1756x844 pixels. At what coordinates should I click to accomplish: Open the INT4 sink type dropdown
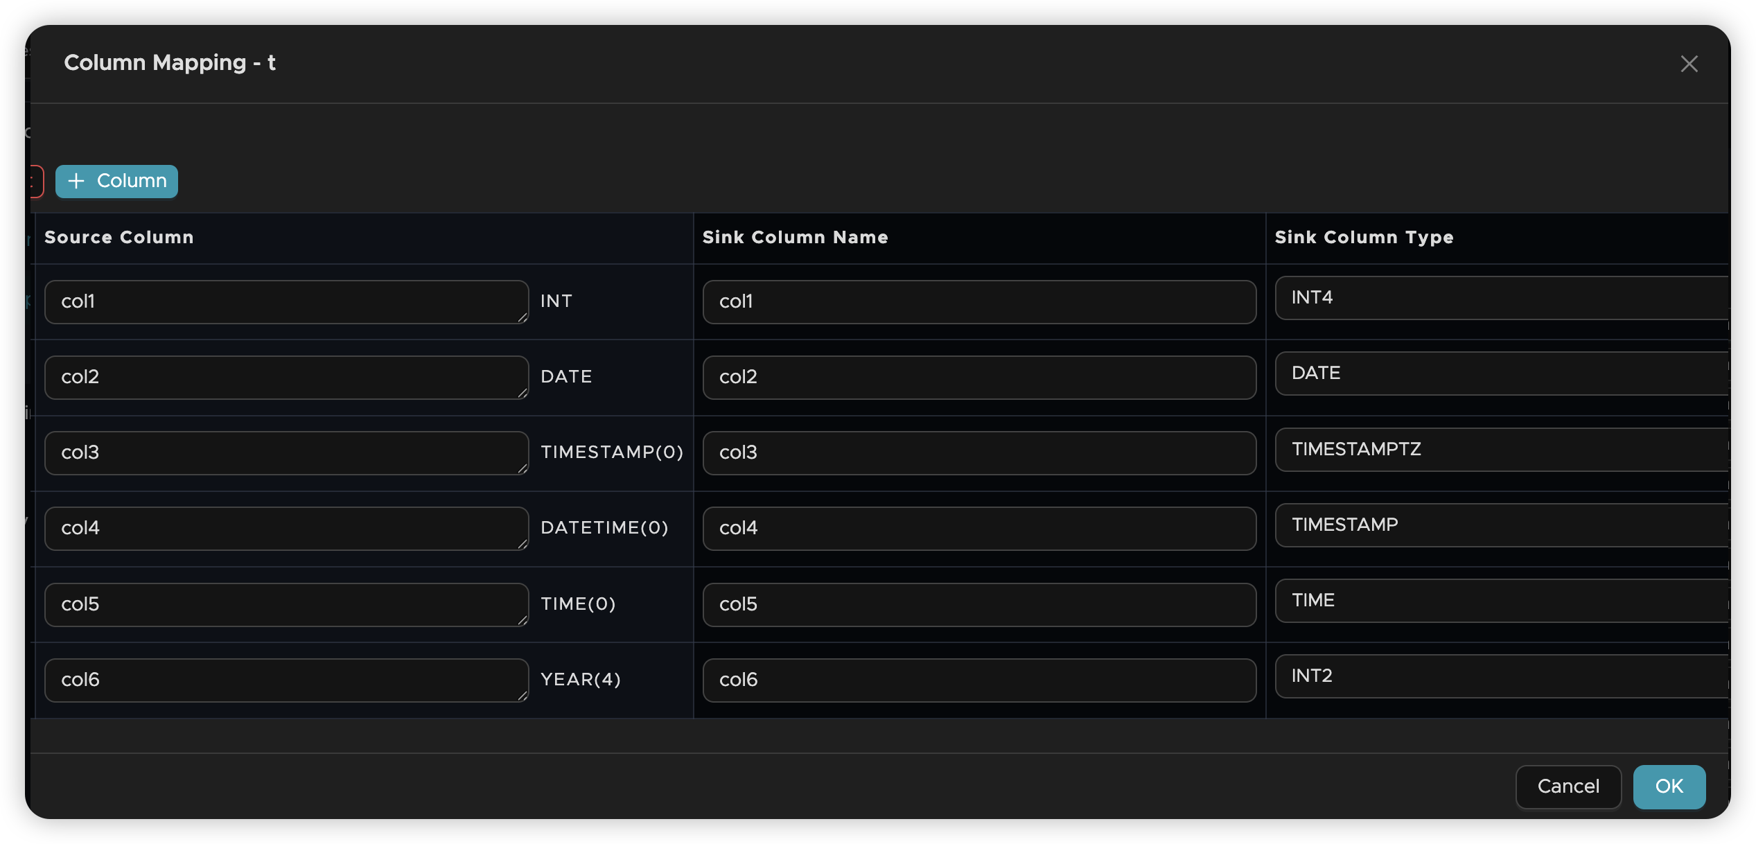(1502, 298)
